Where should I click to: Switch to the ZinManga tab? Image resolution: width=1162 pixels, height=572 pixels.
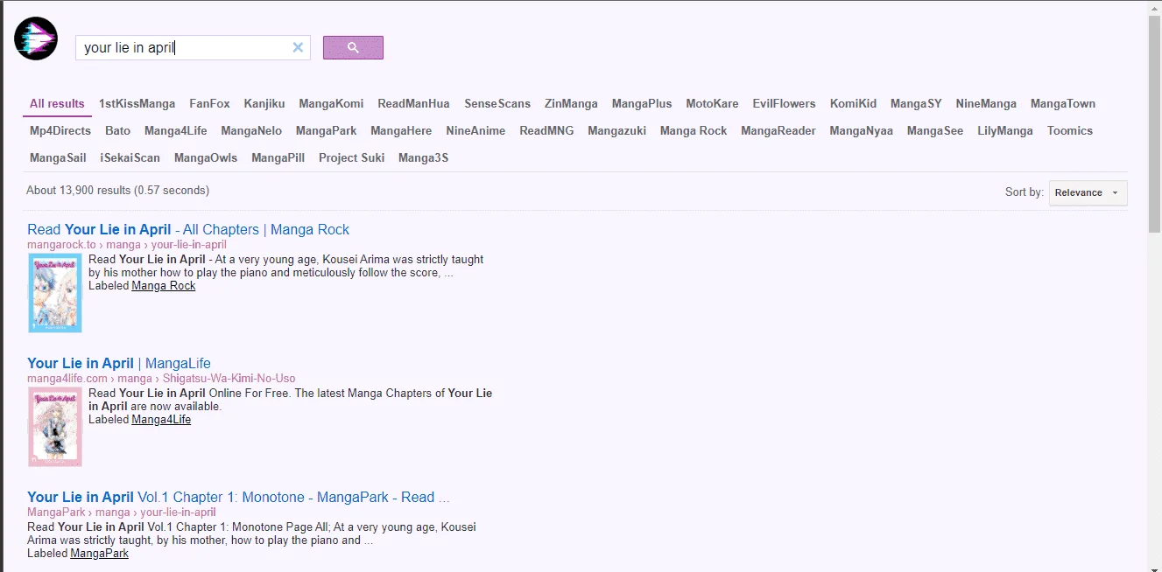(571, 103)
